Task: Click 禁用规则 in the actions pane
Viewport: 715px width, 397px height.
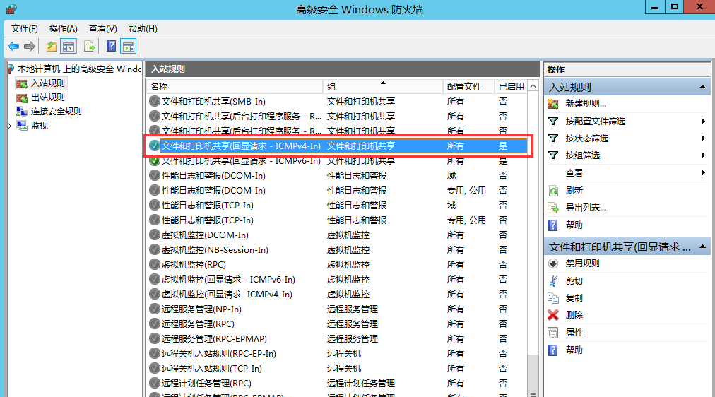Action: [582, 263]
